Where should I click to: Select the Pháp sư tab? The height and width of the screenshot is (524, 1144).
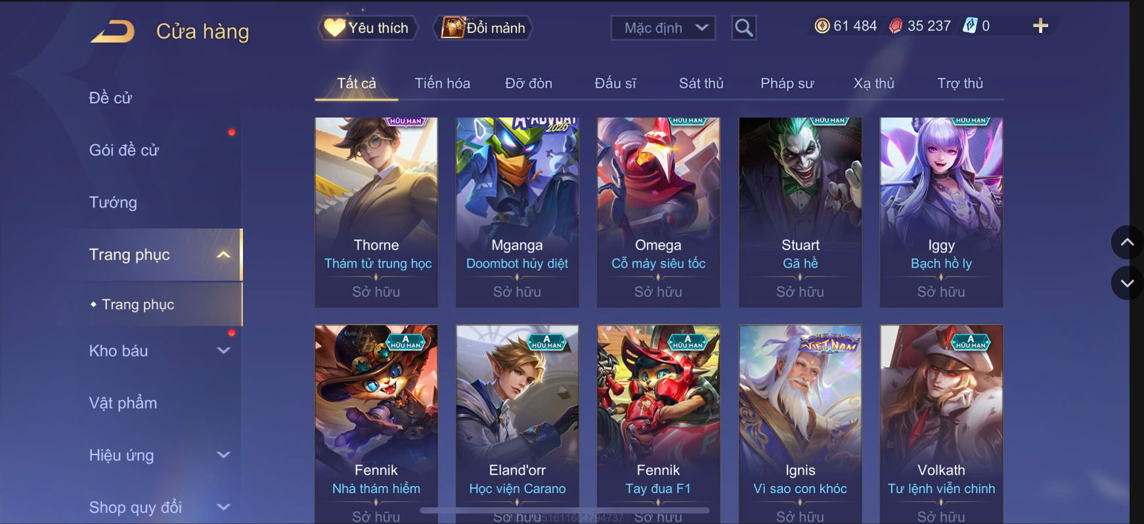point(787,83)
